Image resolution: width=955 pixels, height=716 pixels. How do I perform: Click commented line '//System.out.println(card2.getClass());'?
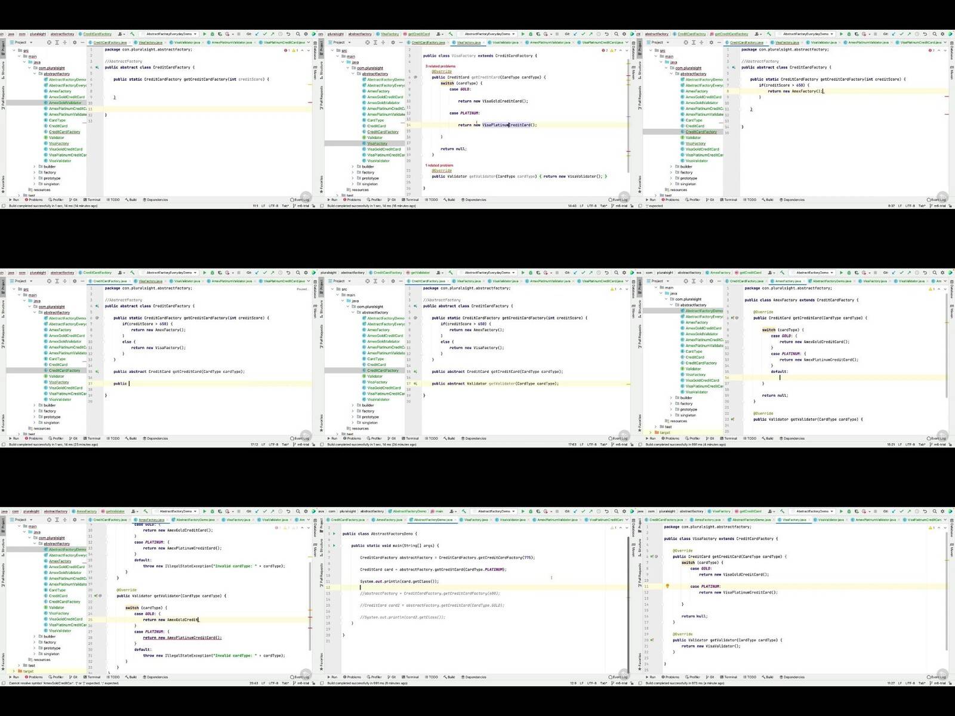coord(402,617)
